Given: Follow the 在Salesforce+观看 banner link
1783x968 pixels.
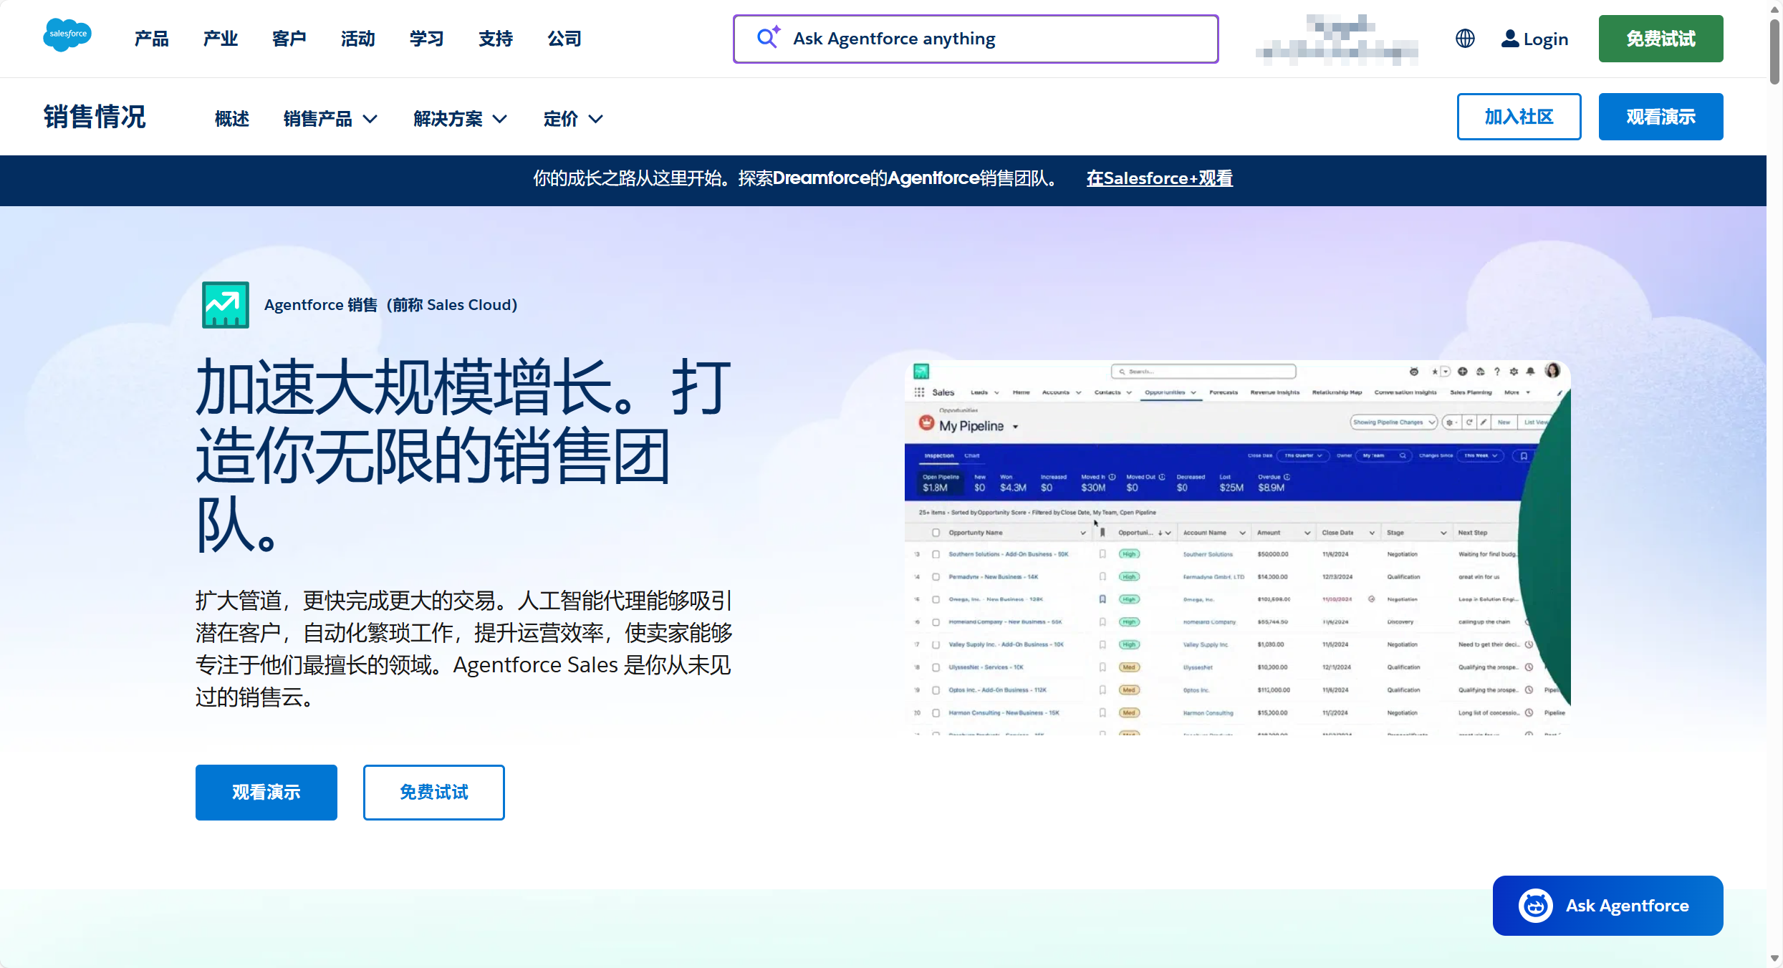Looking at the screenshot, I should [x=1159, y=178].
